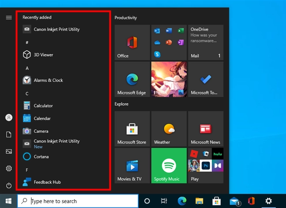This screenshot has width=286, height=208.
Task: Open Skype icon in Office tile group
Action: coord(157,54)
